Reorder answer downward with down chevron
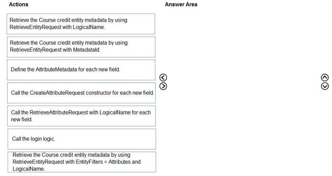This screenshot has height=176, width=332. tap(325, 86)
